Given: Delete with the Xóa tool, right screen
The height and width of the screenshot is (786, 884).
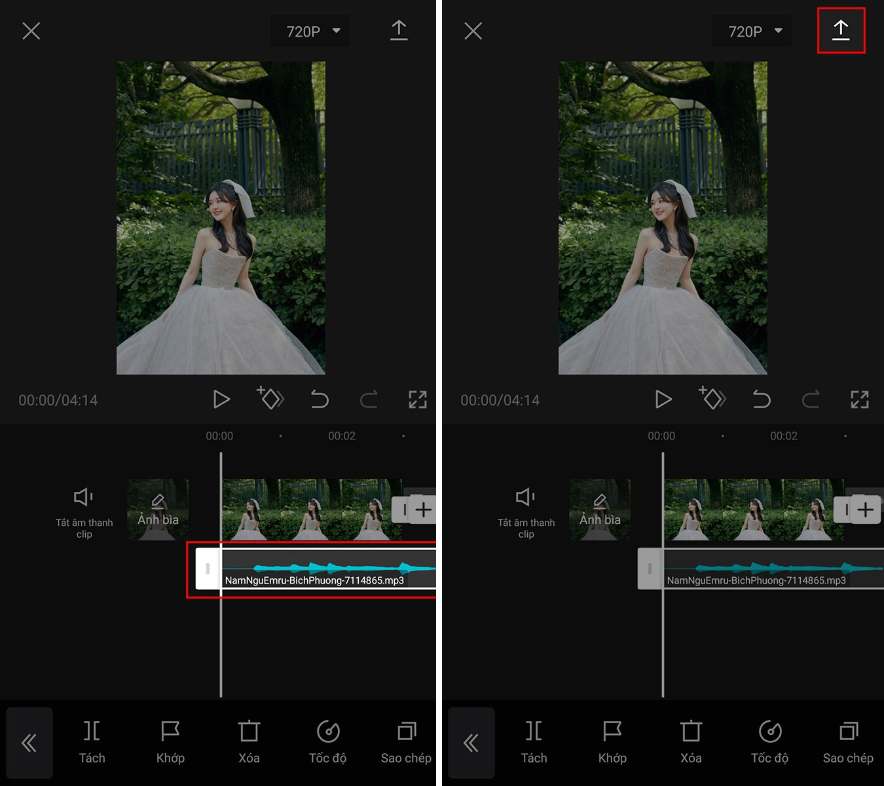Looking at the screenshot, I should (691, 743).
